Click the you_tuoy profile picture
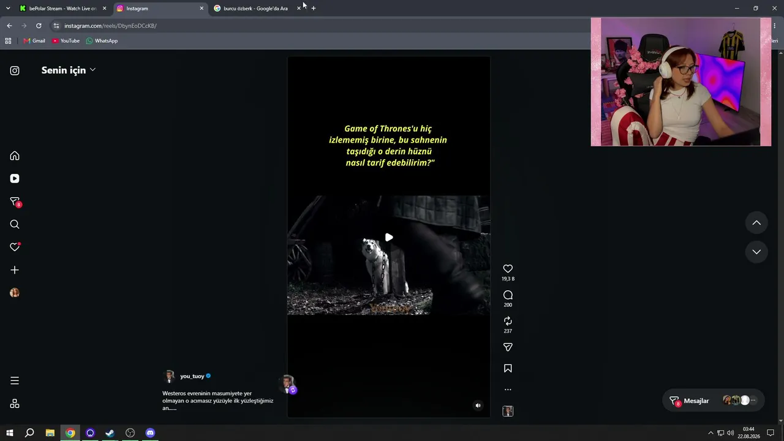Image resolution: width=784 pixels, height=441 pixels. click(170, 376)
